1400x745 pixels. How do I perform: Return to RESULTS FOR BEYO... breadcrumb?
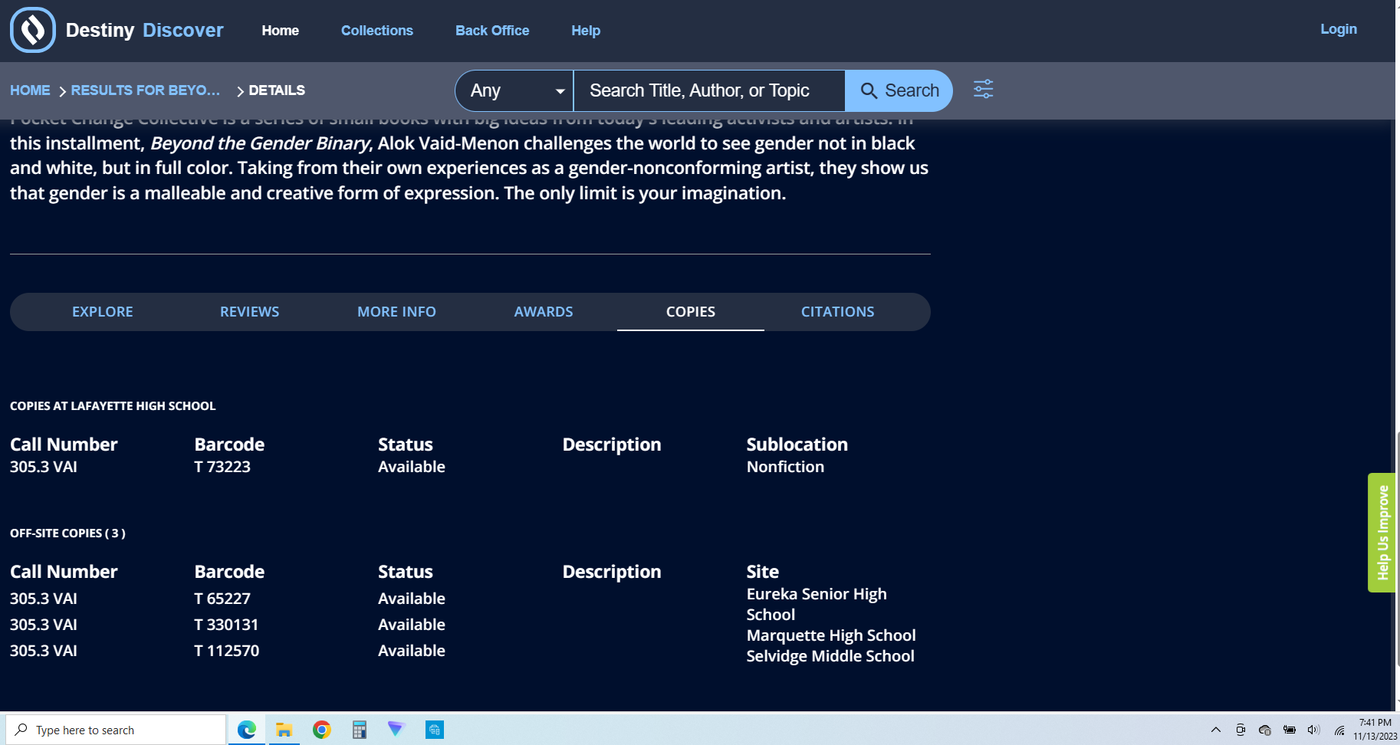pyautogui.click(x=146, y=90)
